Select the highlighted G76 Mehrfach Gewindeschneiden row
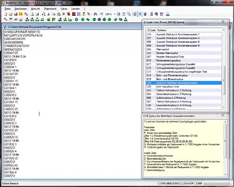Screen dimensions: 234x187 [184, 83]
